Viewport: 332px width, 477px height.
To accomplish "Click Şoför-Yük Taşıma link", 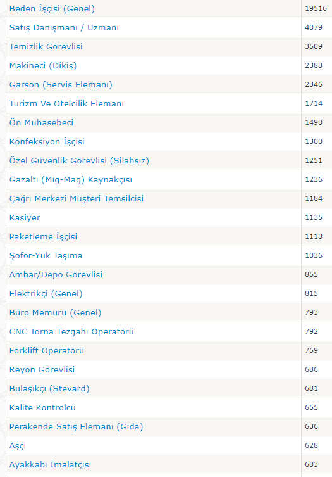I will 46,255.
